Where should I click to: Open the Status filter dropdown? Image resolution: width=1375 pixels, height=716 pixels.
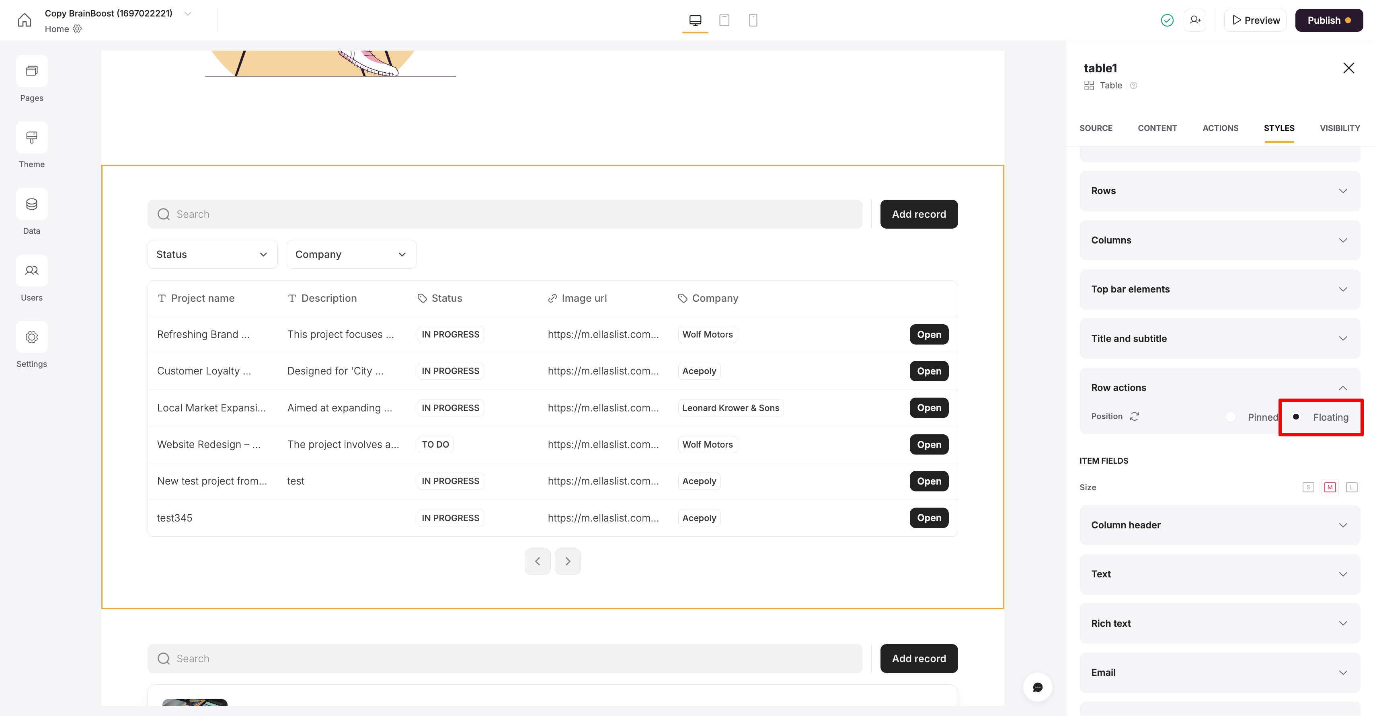tap(212, 254)
